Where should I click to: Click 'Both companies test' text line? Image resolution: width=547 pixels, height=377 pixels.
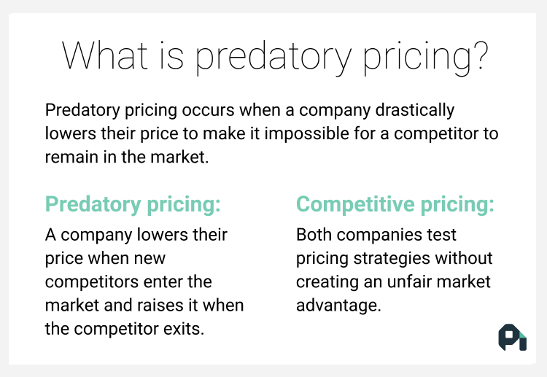pos(376,235)
